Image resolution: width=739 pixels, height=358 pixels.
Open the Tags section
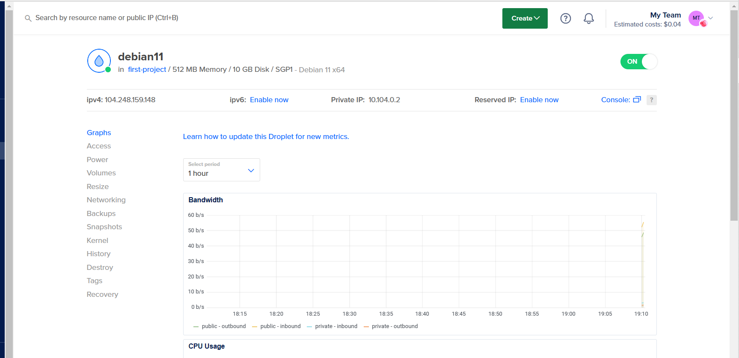pyautogui.click(x=95, y=281)
